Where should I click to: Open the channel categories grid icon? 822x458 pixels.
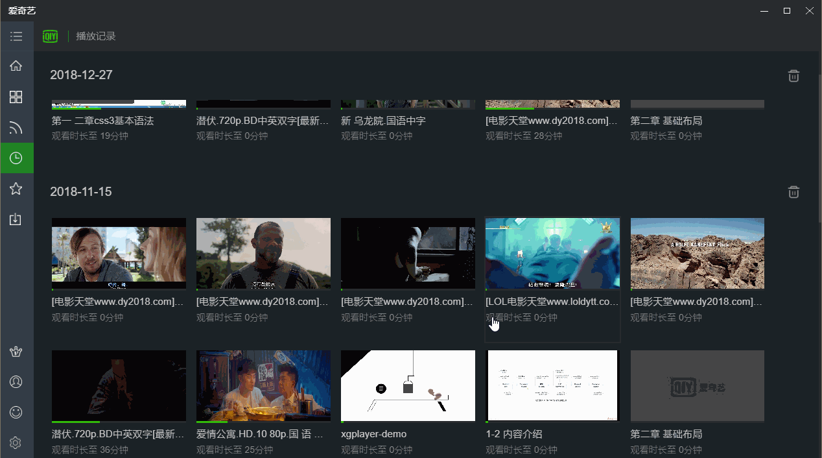(x=16, y=97)
